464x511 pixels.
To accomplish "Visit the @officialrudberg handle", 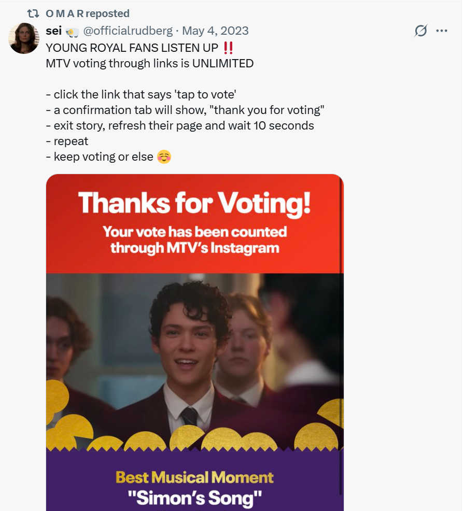I will [x=128, y=31].
